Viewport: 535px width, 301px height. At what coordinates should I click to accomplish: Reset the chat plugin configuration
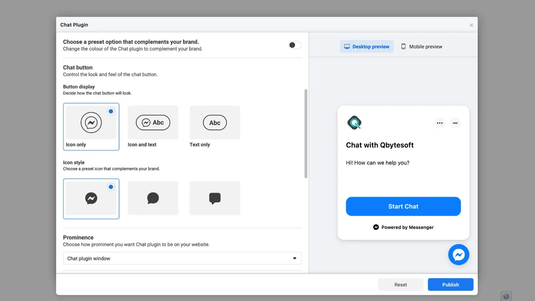tap(400, 284)
